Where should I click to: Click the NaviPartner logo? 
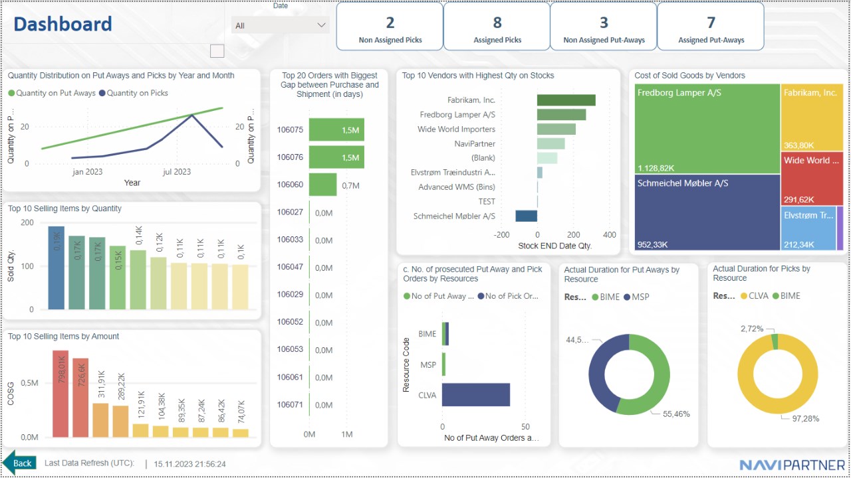coord(792,464)
